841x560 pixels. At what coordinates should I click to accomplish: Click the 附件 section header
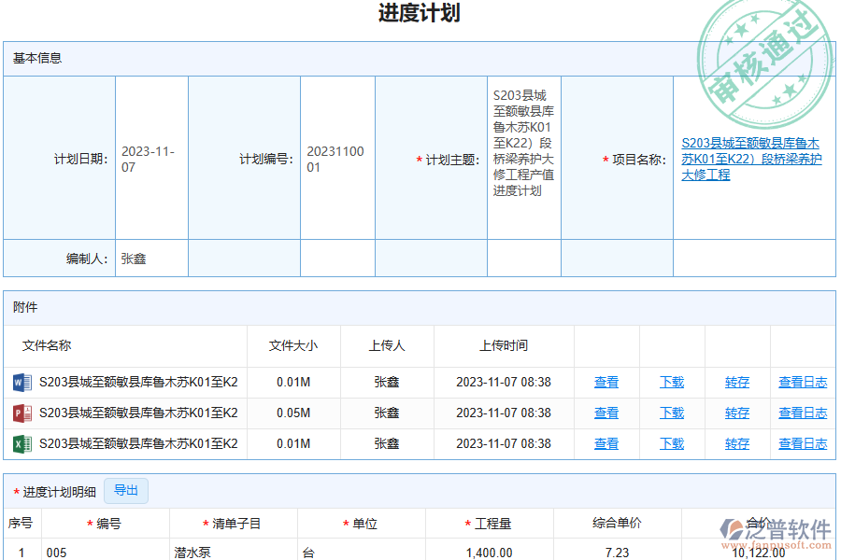[x=24, y=307]
